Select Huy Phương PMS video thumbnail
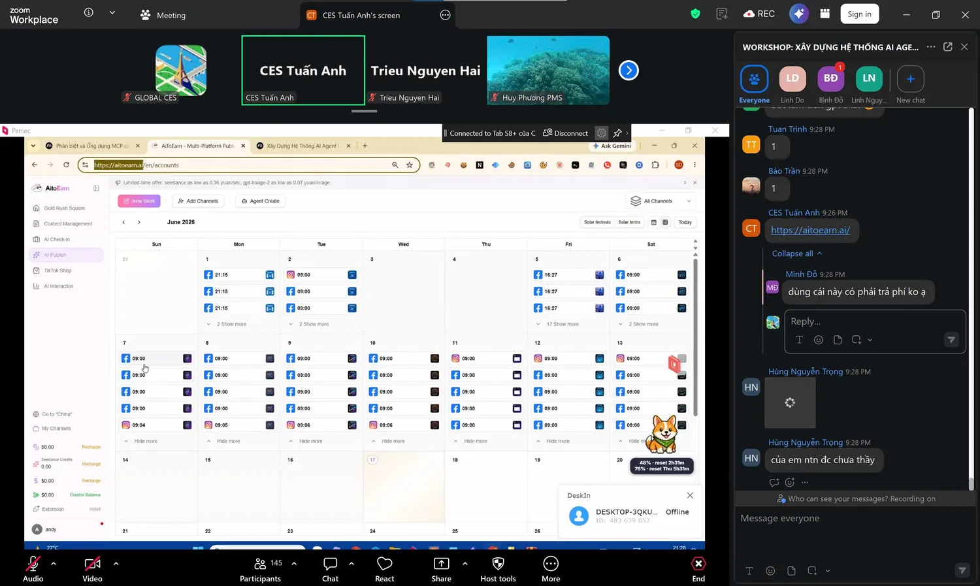This screenshot has height=586, width=980. tap(548, 70)
